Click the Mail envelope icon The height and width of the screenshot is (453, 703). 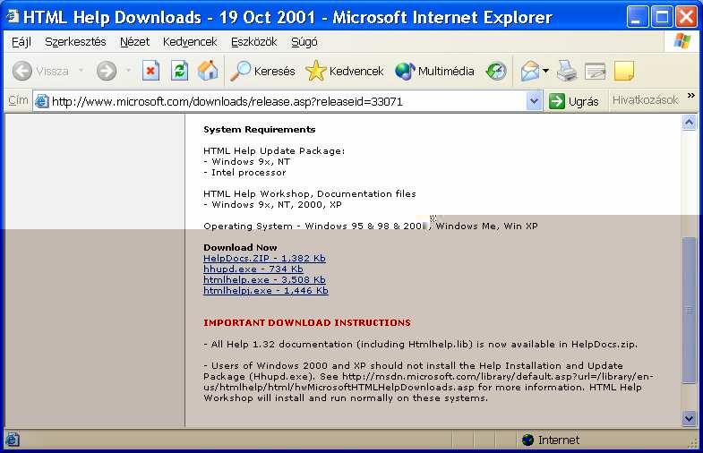pyautogui.click(x=530, y=71)
